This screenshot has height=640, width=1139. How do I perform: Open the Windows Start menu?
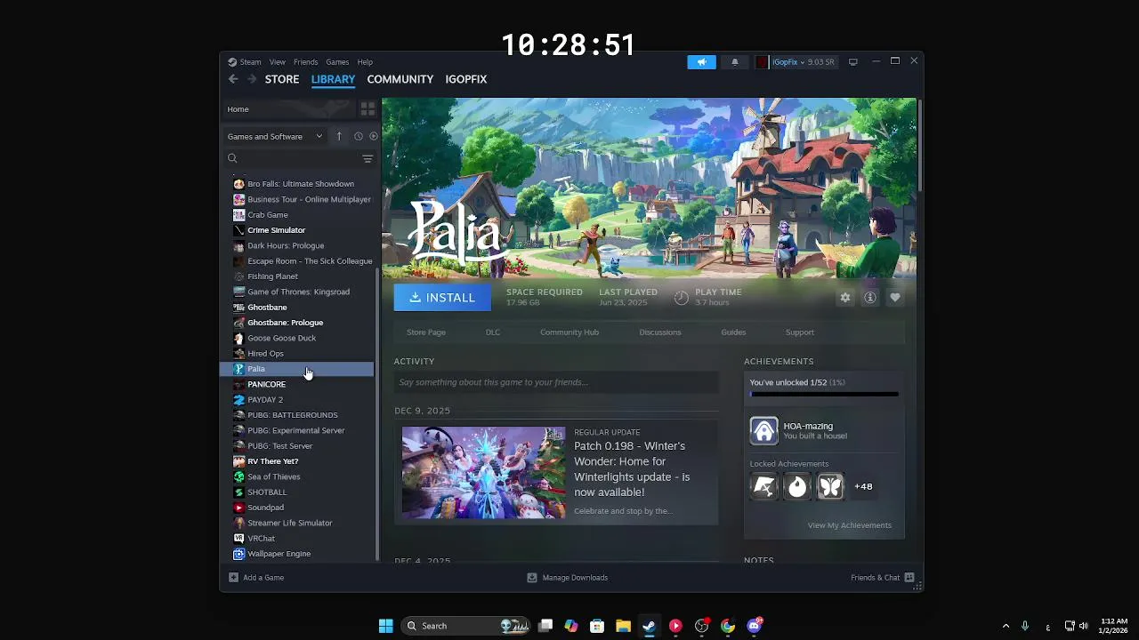[x=385, y=626]
